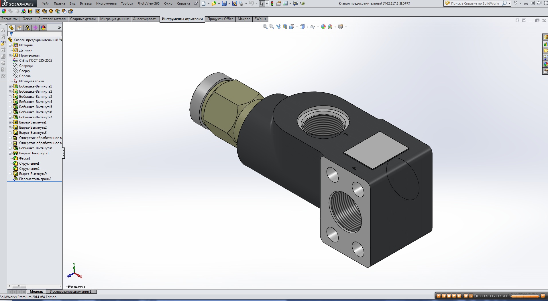Expand manager pane tabs with double chevron
548x301 pixels.
click(x=59, y=27)
